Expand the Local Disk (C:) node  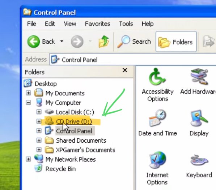(x=39, y=112)
